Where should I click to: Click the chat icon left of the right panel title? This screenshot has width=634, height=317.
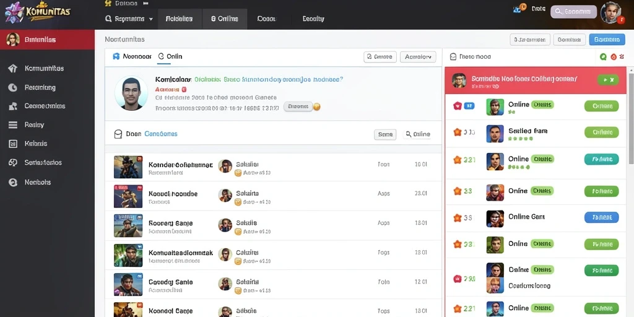click(453, 57)
